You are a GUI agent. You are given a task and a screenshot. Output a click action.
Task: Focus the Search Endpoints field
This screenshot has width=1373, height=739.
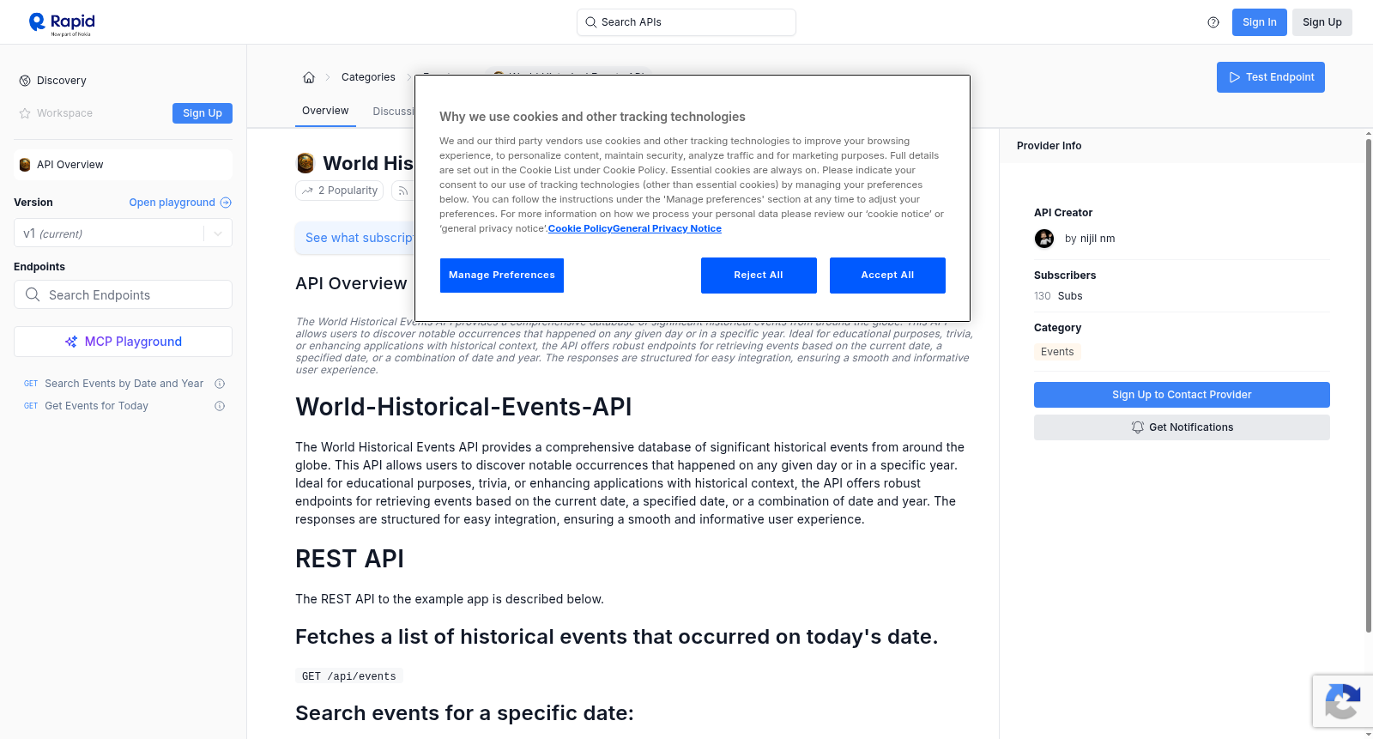(x=123, y=294)
